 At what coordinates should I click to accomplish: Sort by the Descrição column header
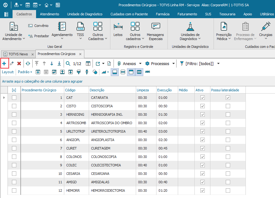112,90
